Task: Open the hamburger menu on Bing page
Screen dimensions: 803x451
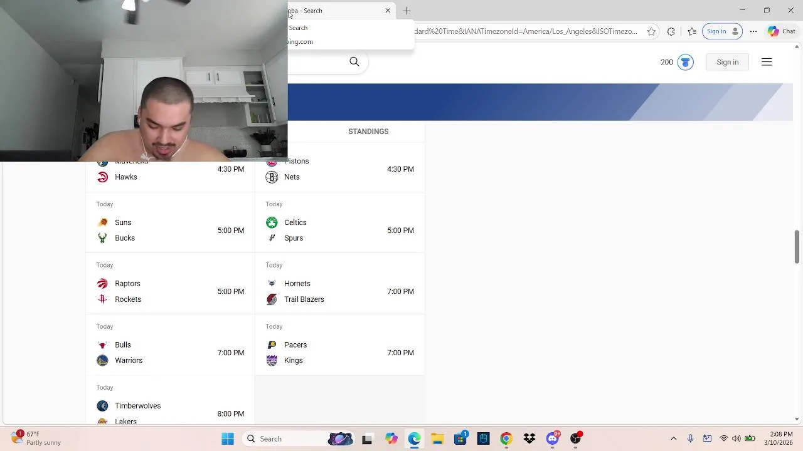Action: click(767, 62)
